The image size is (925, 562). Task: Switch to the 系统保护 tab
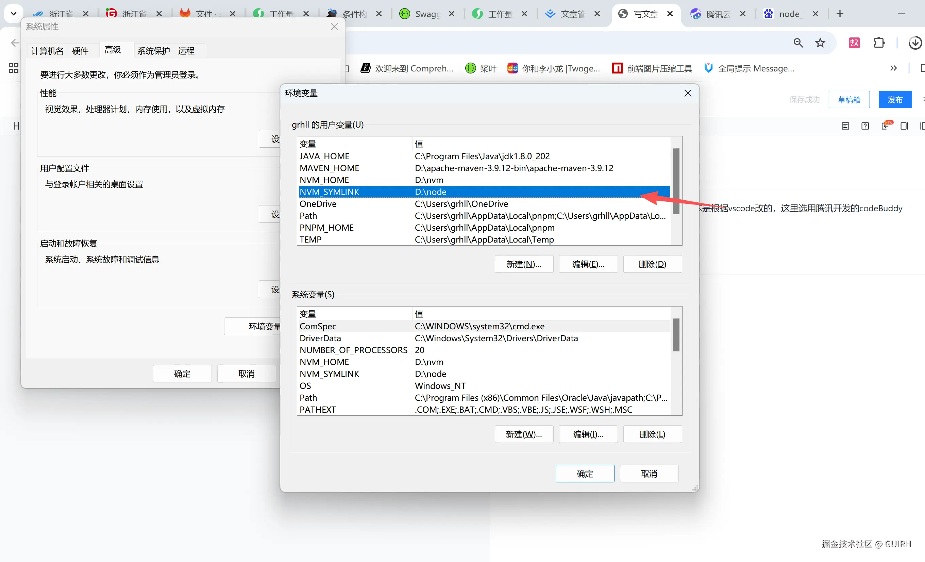coord(153,51)
